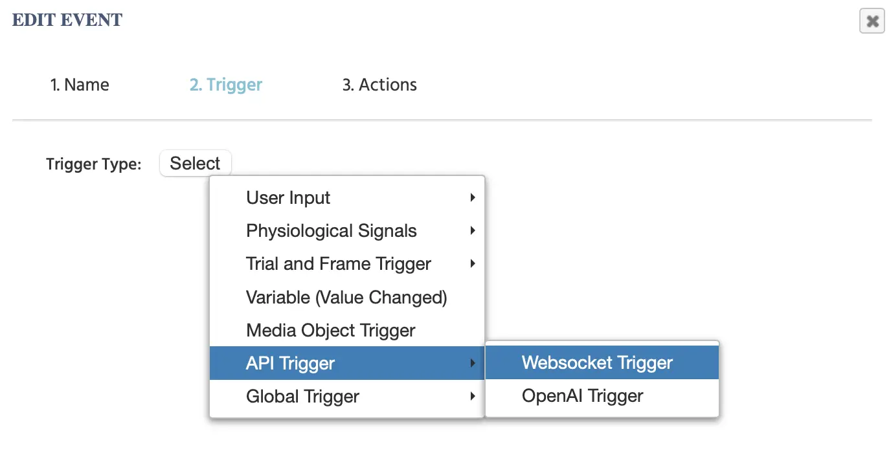Pick OpenAI Trigger from submenu
The image size is (891, 475).
(582, 396)
